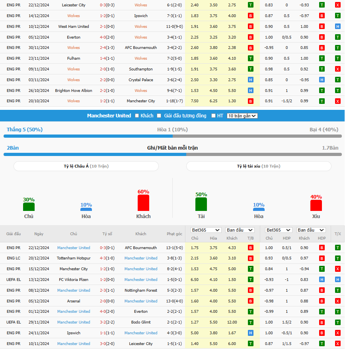The height and width of the screenshot is (349, 345).
Task: Click red X badge in Manchester United–Leicester City row
Action: point(338,343)
